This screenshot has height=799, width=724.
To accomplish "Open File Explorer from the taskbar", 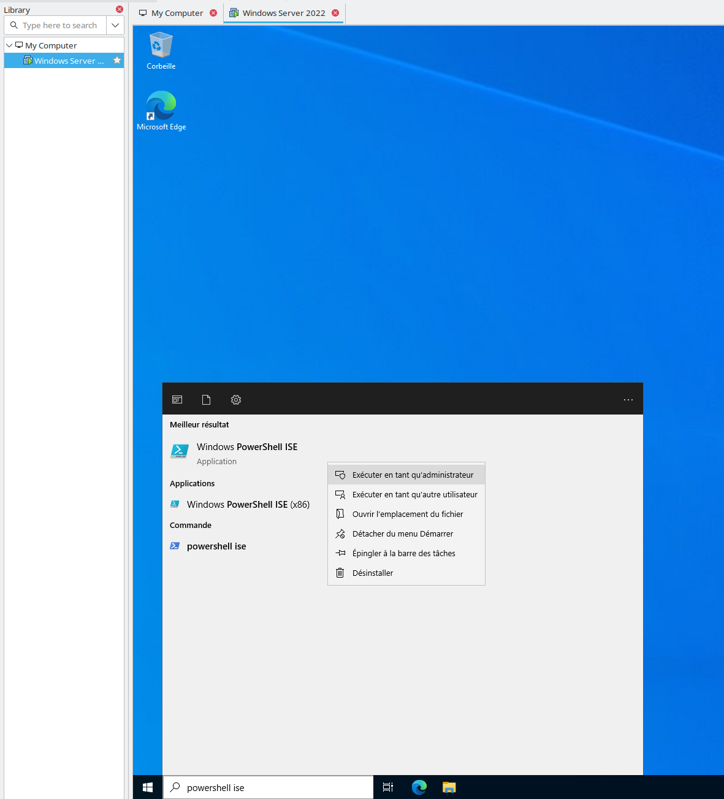I will (x=449, y=787).
